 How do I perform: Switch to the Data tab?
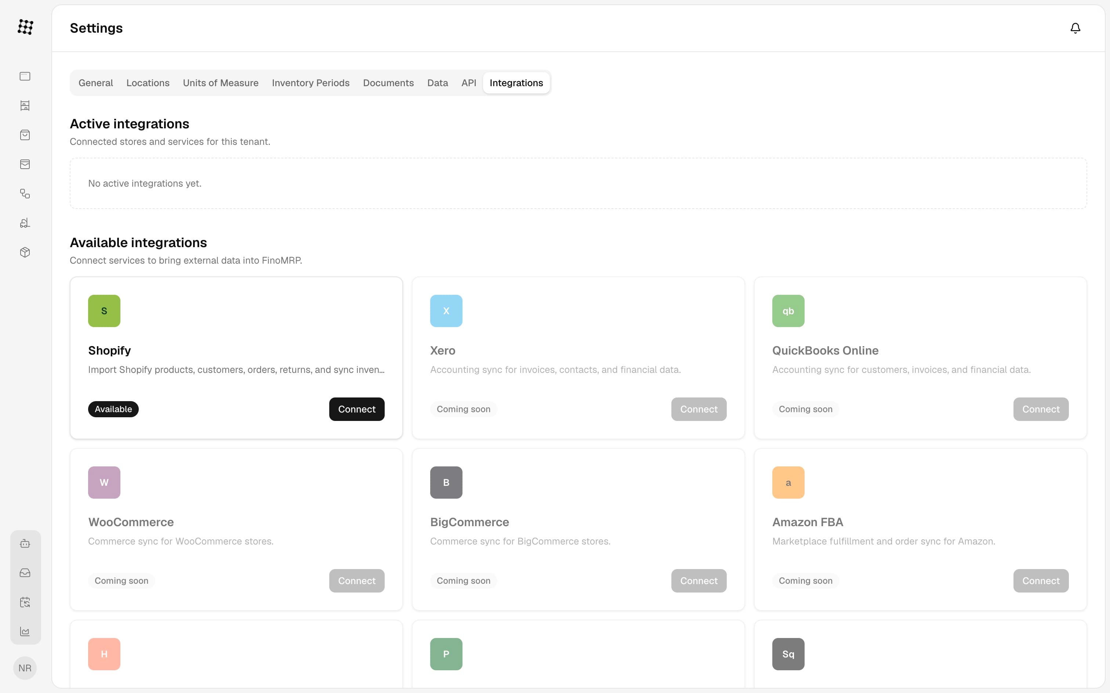438,83
